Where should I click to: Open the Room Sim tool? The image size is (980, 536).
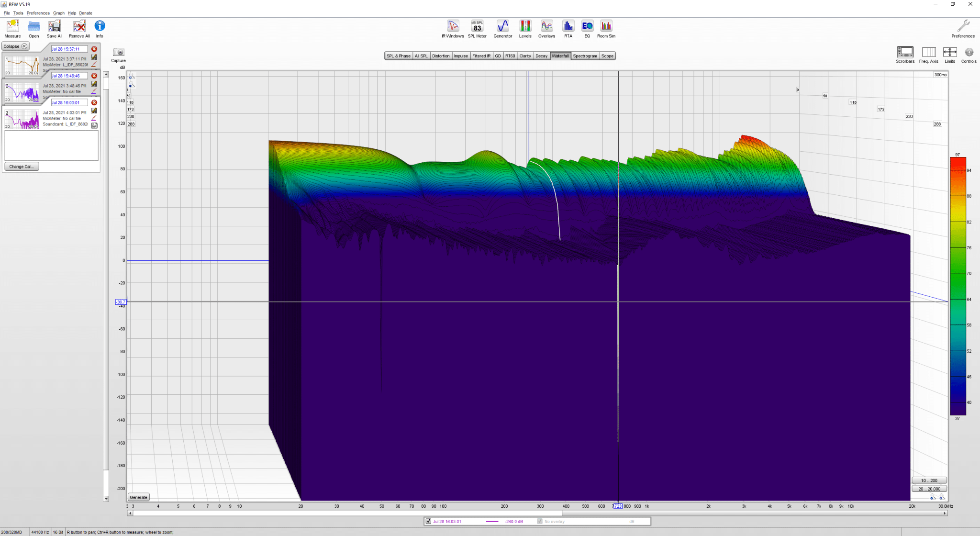(x=606, y=29)
